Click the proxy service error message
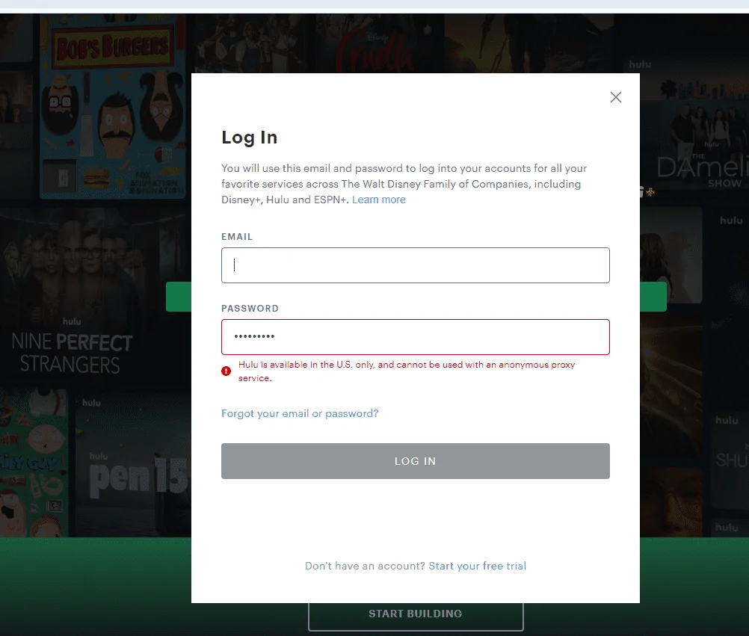The height and width of the screenshot is (636, 749). 407,371
